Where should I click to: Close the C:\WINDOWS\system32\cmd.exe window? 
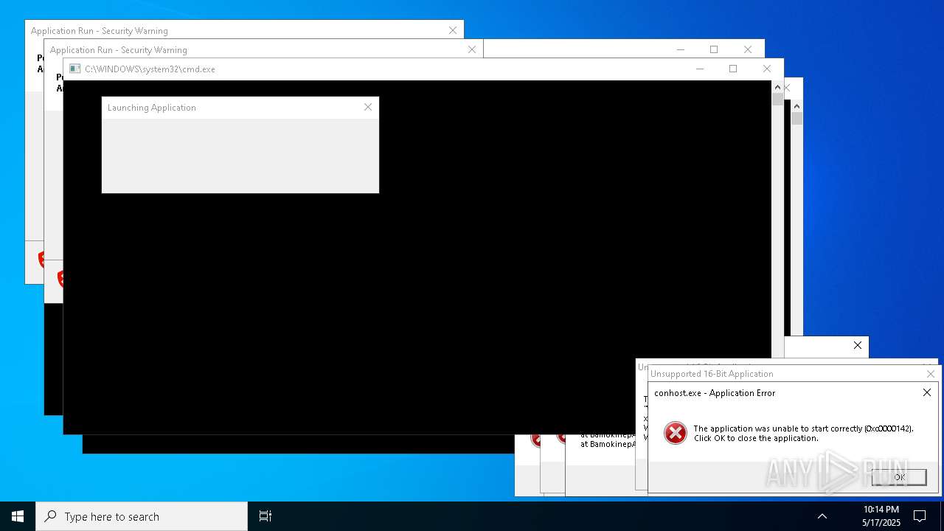(767, 69)
